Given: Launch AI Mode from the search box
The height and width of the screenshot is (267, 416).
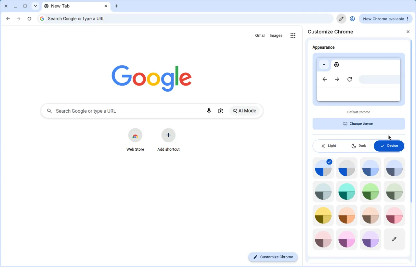Looking at the screenshot, I should tap(245, 111).
